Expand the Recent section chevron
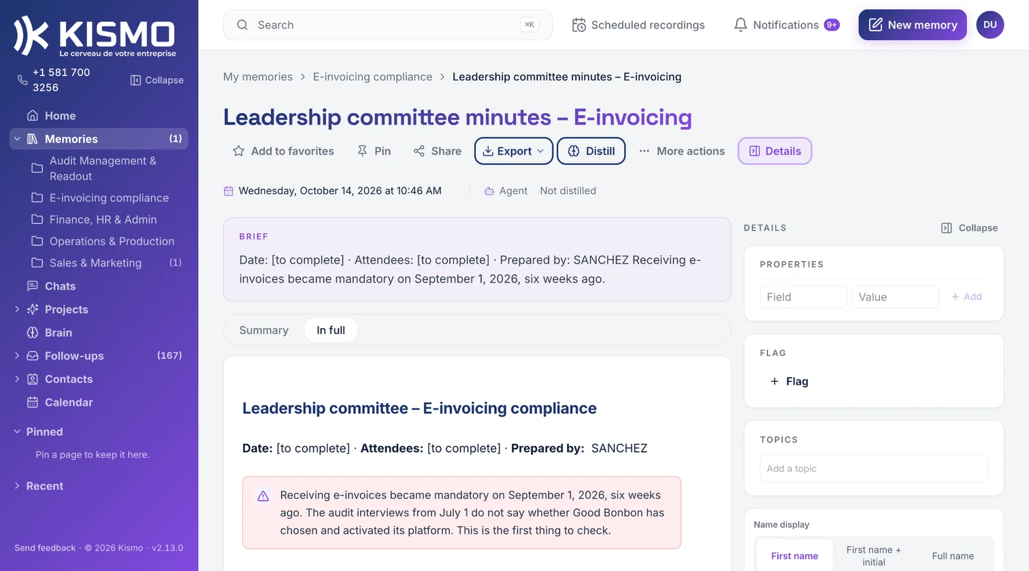This screenshot has width=1029, height=571. [x=17, y=486]
